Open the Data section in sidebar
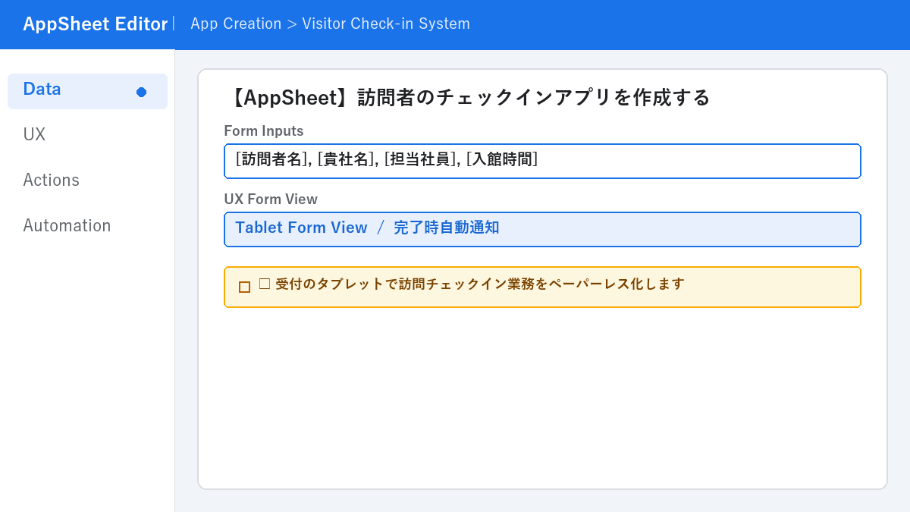 (87, 91)
